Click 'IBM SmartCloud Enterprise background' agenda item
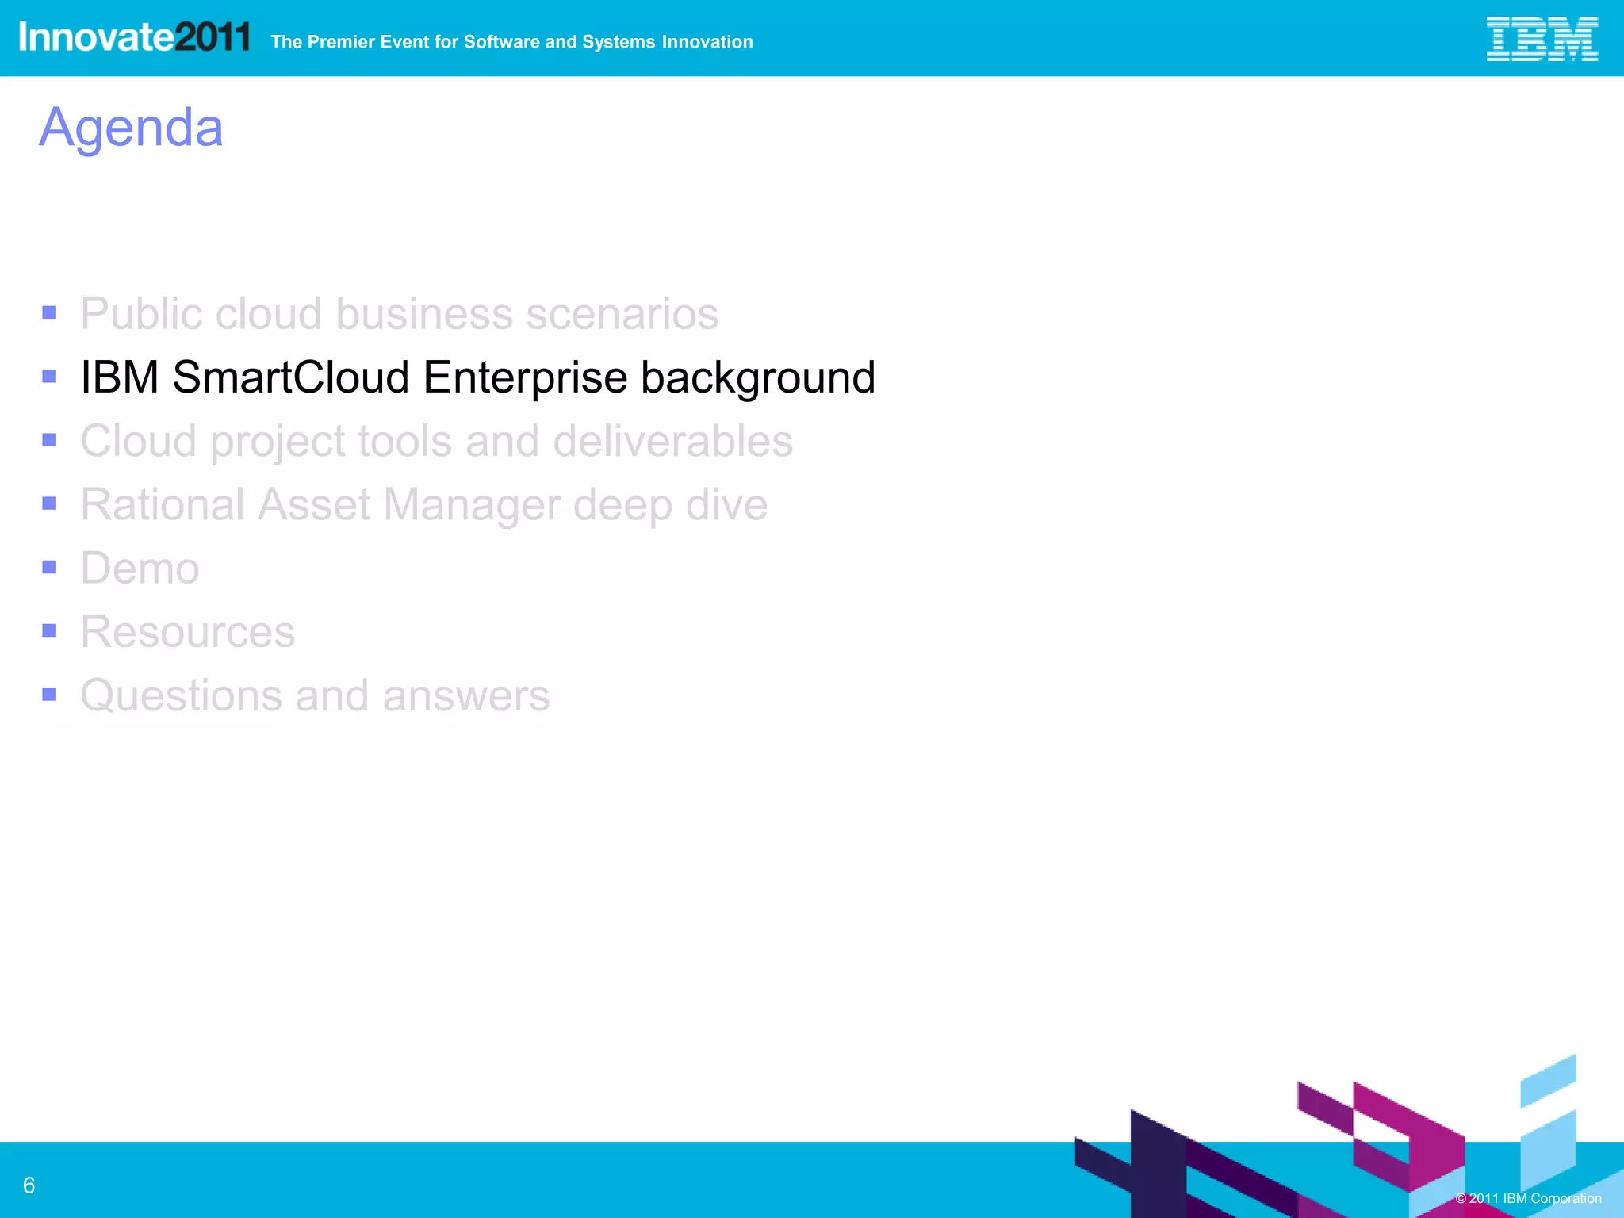Viewport: 1624px width, 1218px height. click(478, 377)
